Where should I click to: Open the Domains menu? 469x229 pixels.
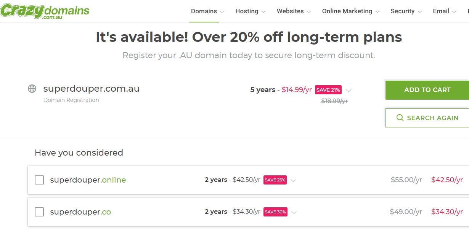click(207, 11)
